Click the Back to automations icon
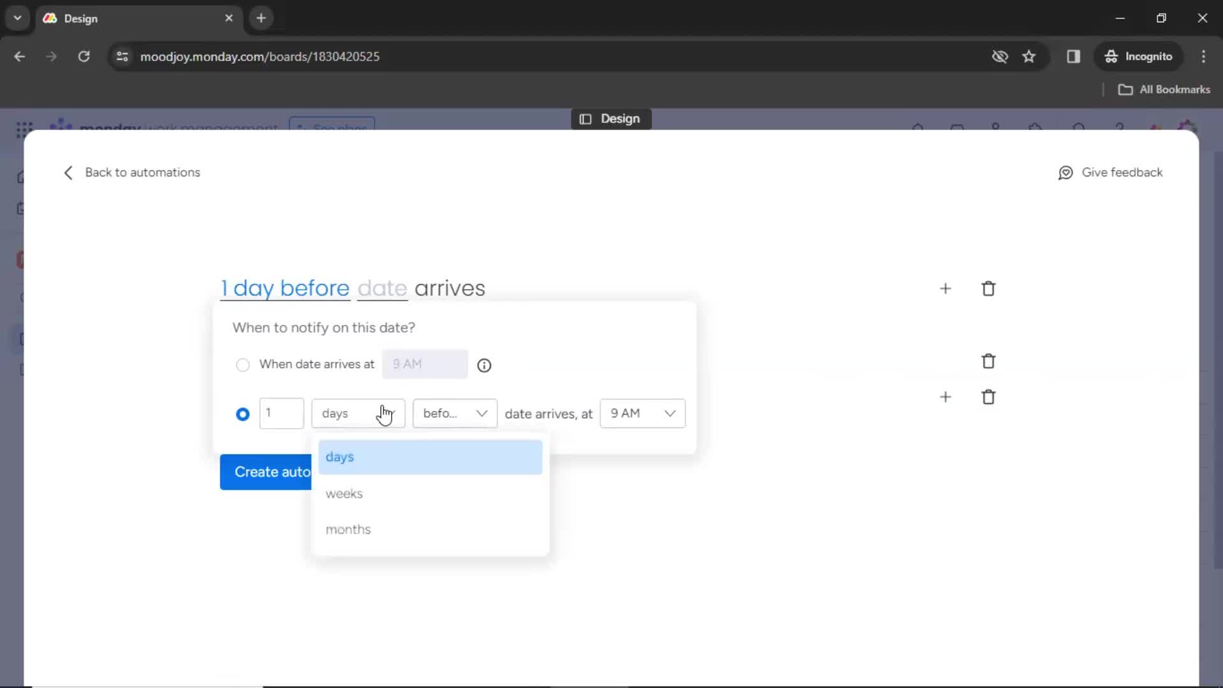 coord(67,172)
